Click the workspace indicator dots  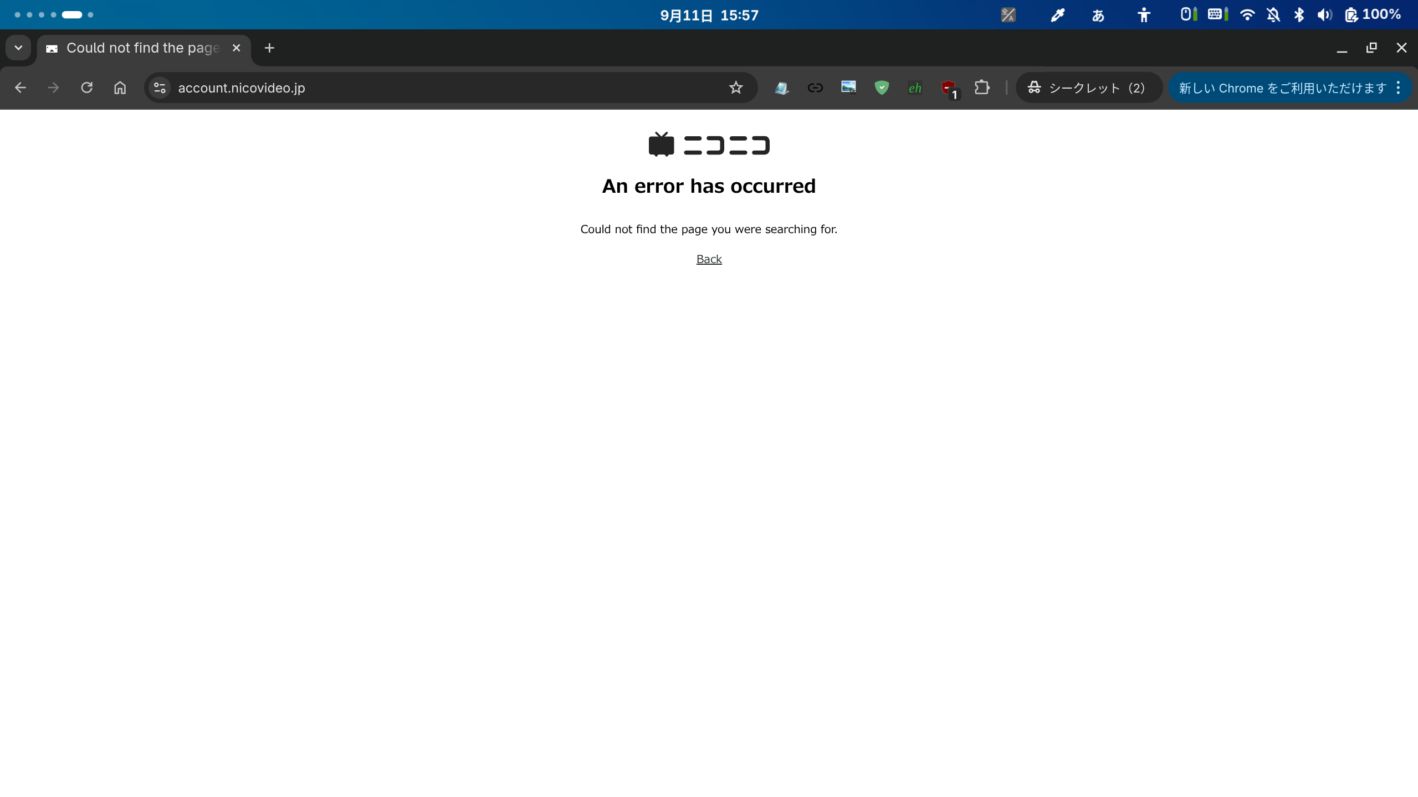54,15
